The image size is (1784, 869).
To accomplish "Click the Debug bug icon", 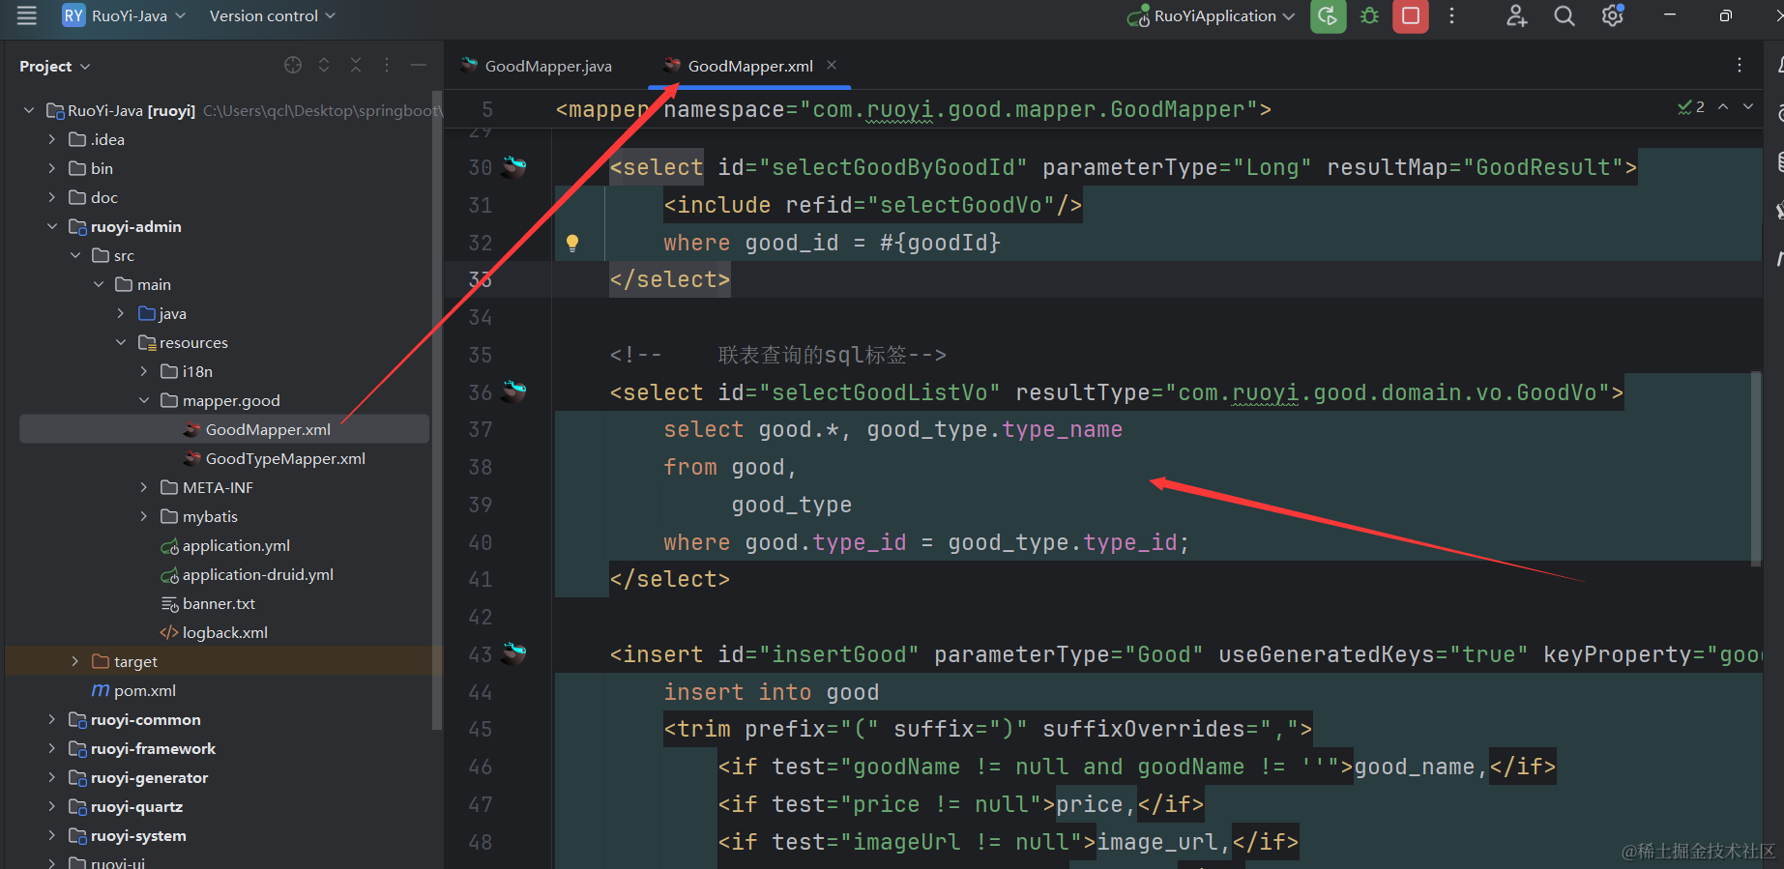I will 1369,16.
